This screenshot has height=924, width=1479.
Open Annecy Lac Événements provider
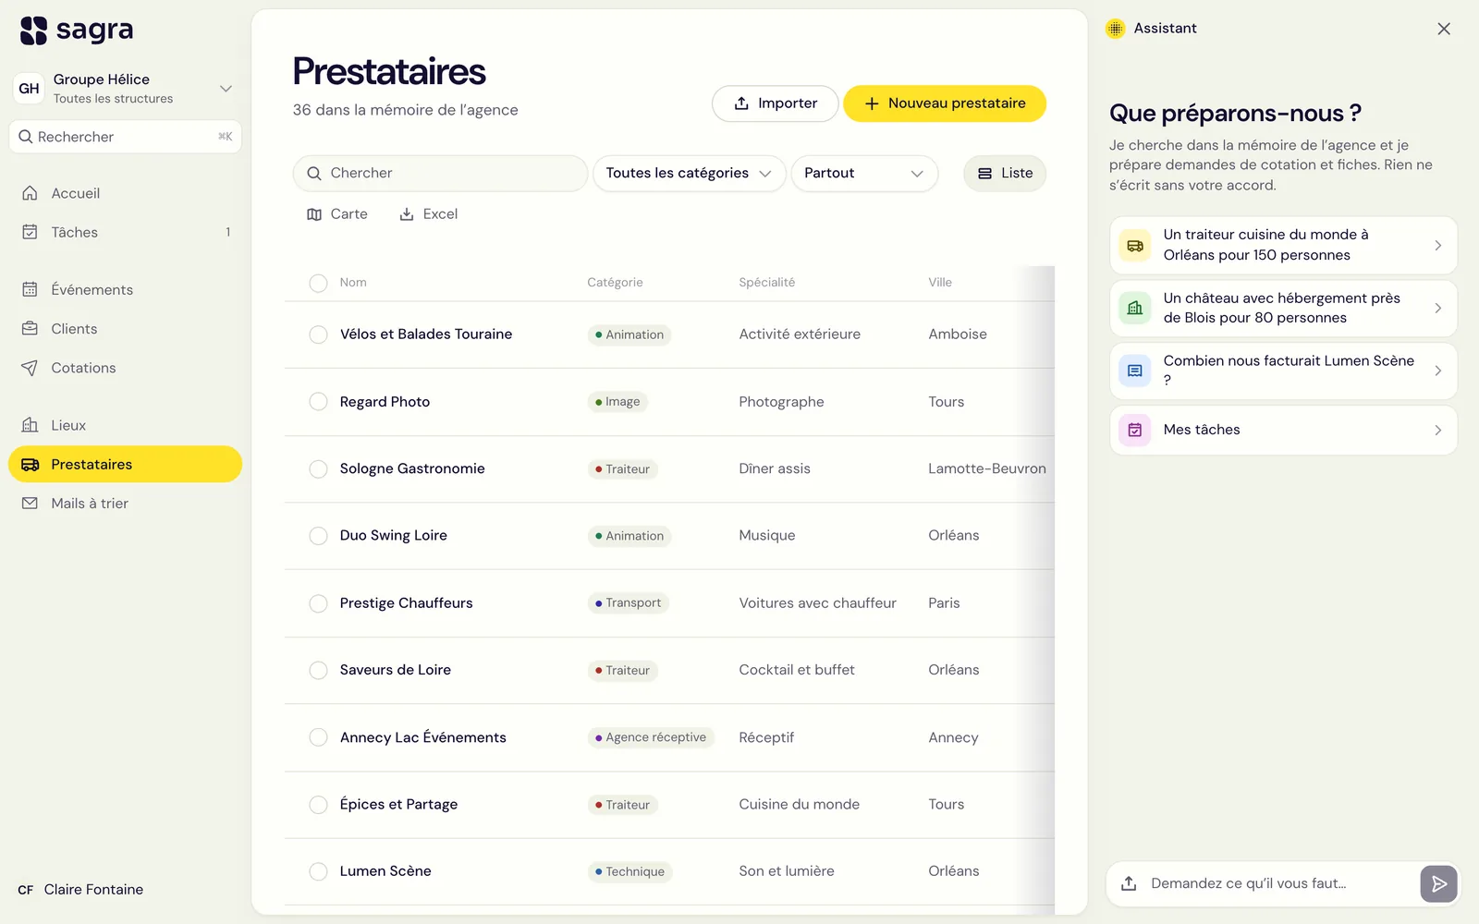422,737
